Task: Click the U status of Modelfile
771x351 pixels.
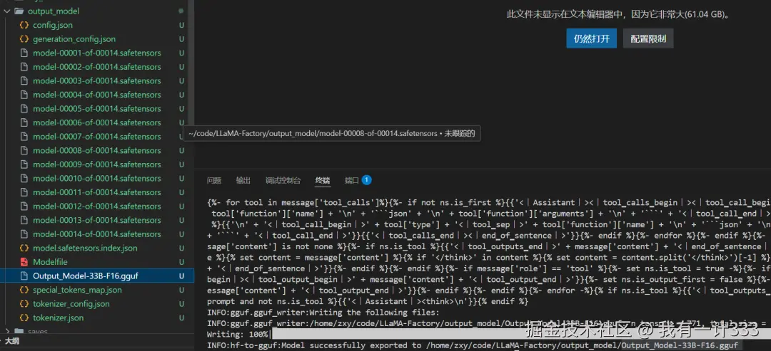Action: pyautogui.click(x=181, y=262)
